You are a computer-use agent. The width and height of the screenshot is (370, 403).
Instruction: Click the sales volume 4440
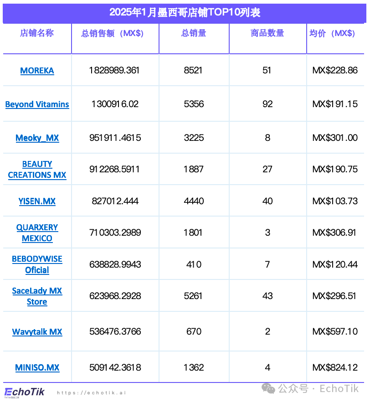pos(194,201)
